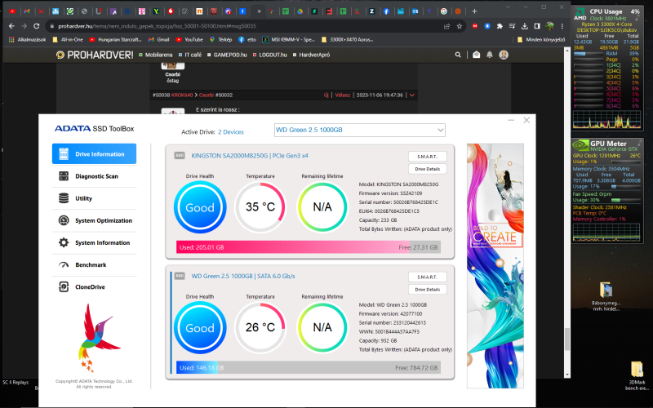
Task: Select the 'Capacity: 932 GB' text
Action: click(x=378, y=340)
